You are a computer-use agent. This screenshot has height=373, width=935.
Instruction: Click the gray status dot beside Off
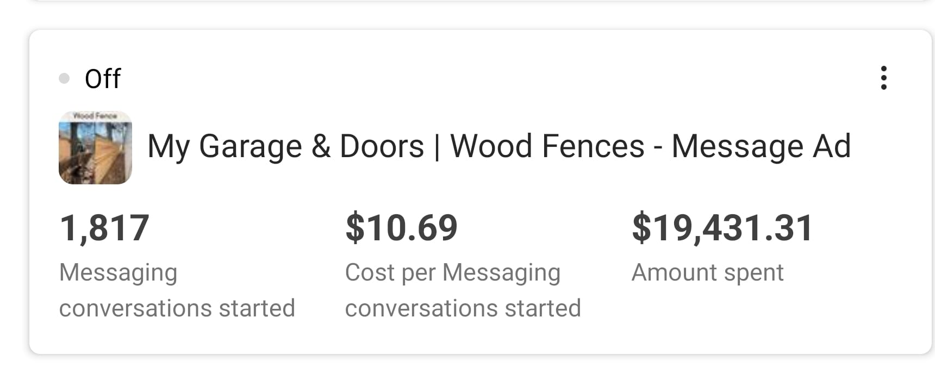click(x=64, y=78)
